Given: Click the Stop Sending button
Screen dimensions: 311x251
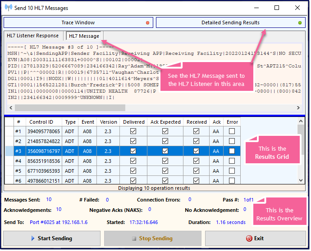Looking at the screenshot, I should tap(152, 238).
